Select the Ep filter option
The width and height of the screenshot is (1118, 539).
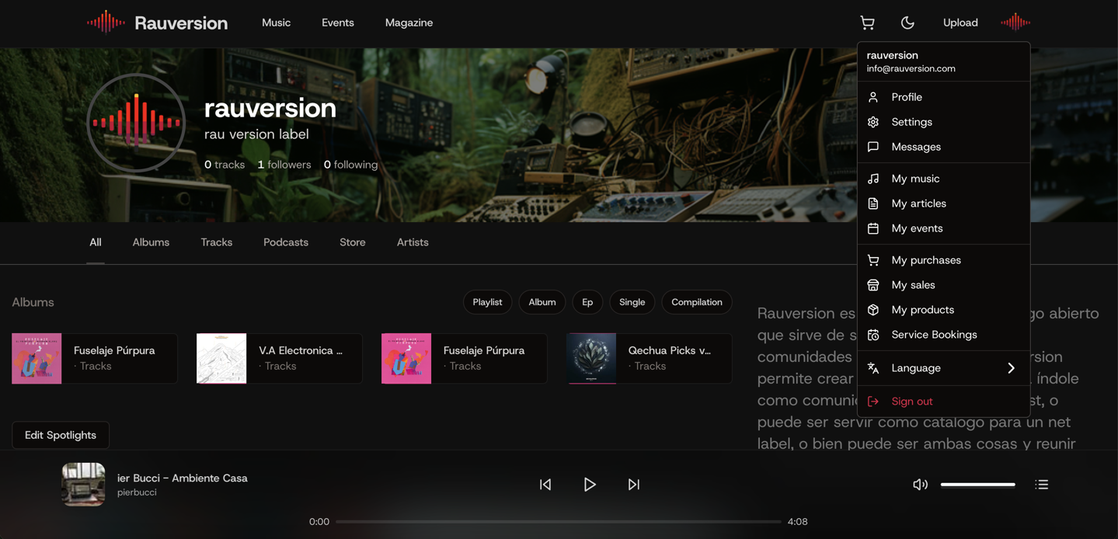[x=587, y=301]
